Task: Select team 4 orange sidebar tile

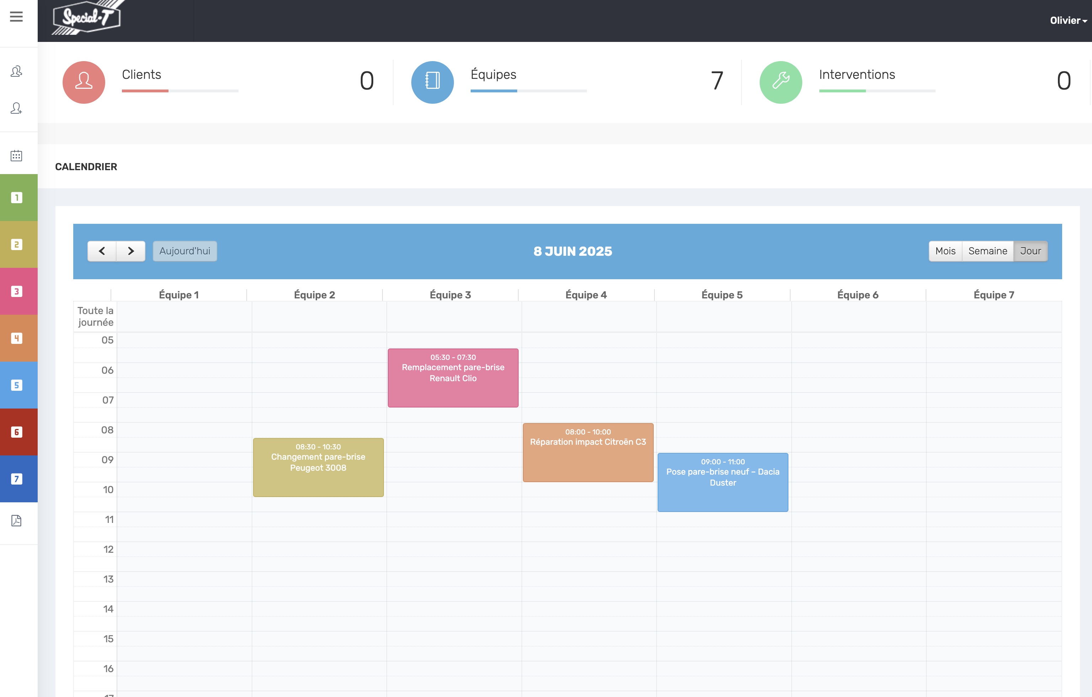Action: coord(18,338)
